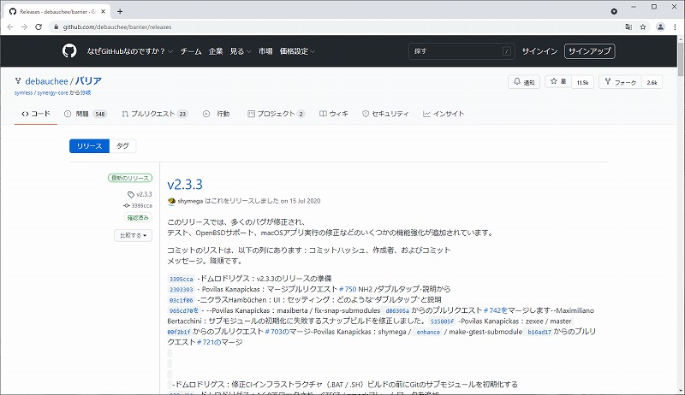Fork the repository with フォーク button
This screenshot has width=685, height=395.
(620, 82)
